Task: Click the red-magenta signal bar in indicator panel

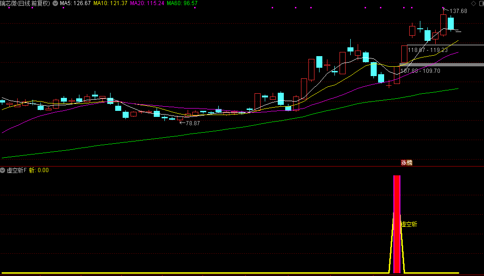Action: coord(397,224)
